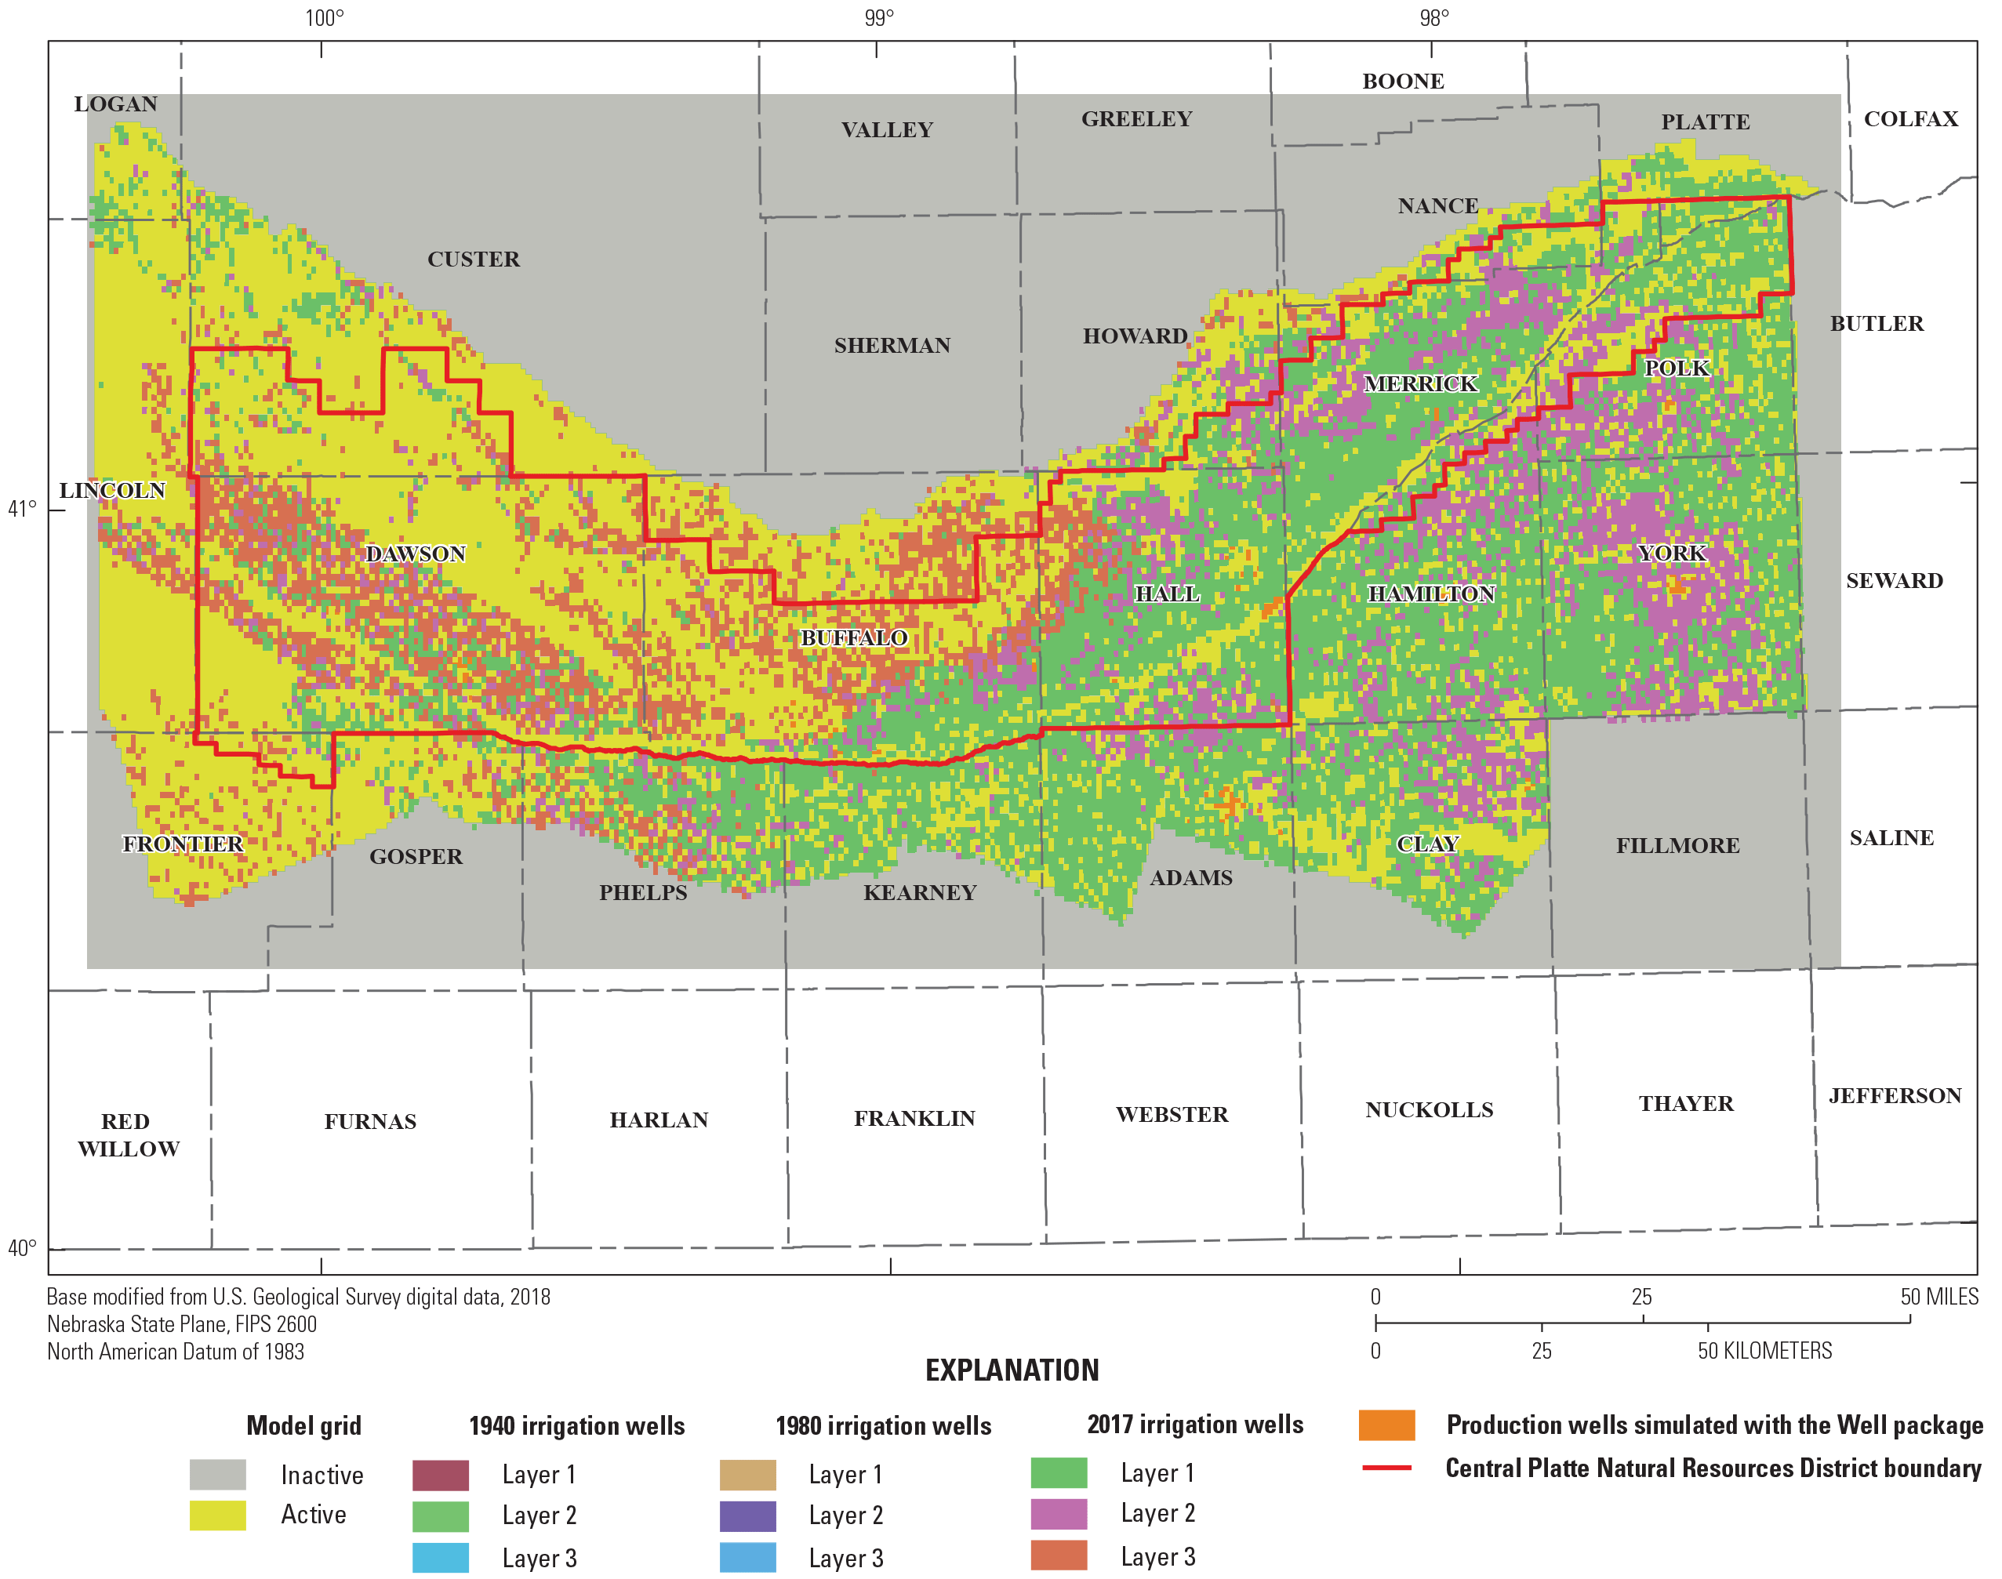
Task: Click the HAMILTON county label
Action: [1431, 594]
